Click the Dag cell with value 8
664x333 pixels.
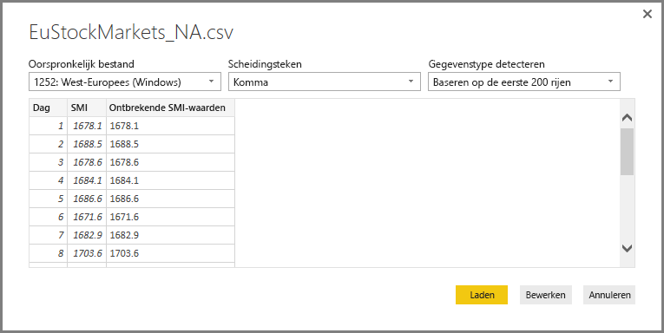point(48,253)
